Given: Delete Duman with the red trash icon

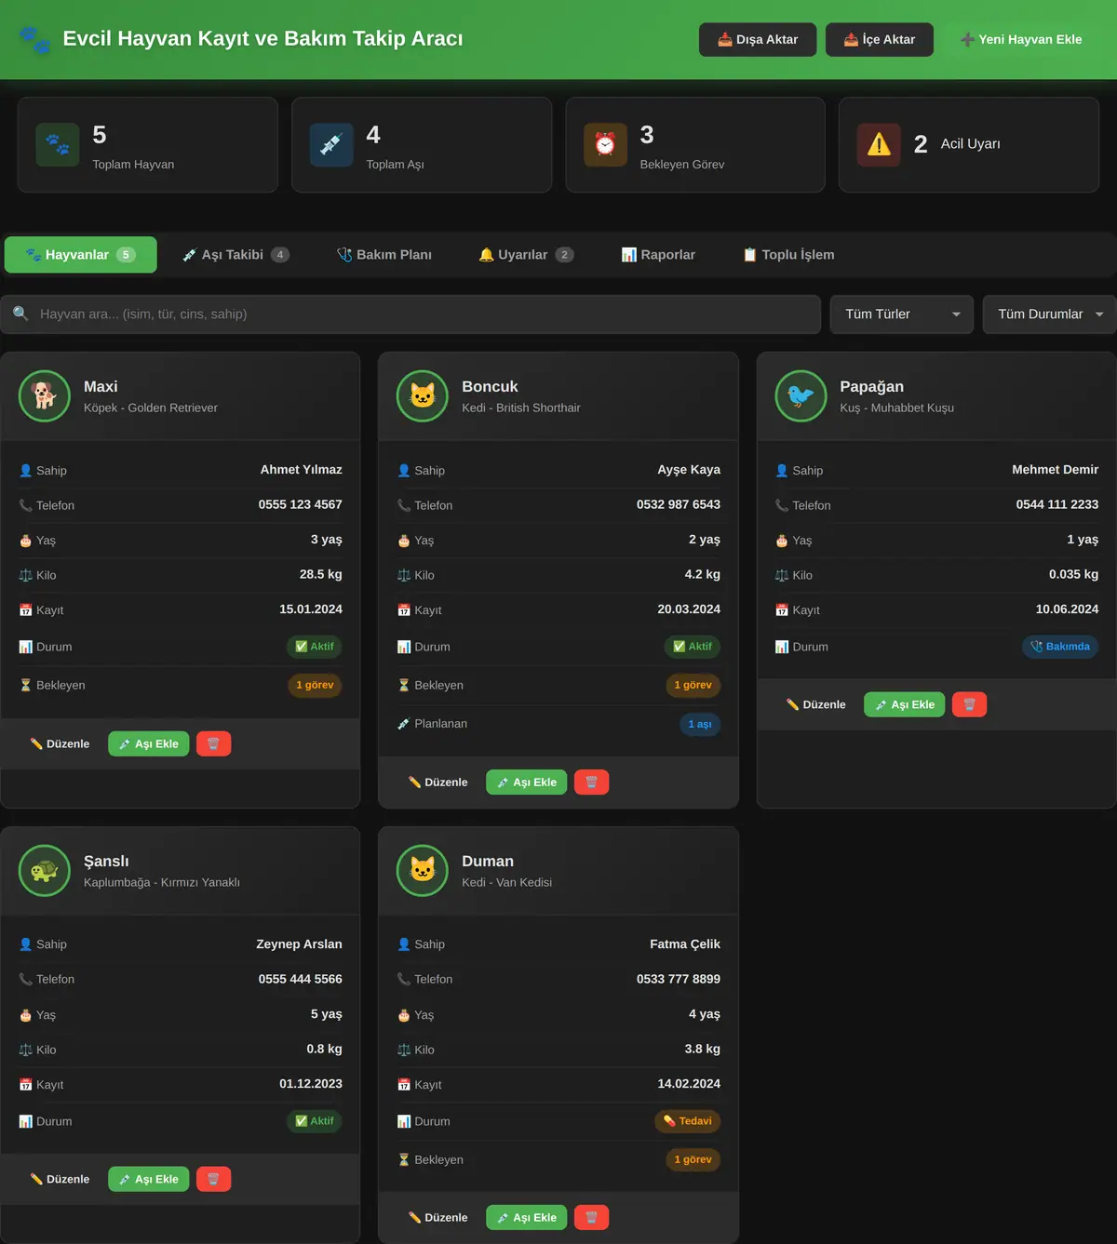Looking at the screenshot, I should click(x=591, y=1218).
